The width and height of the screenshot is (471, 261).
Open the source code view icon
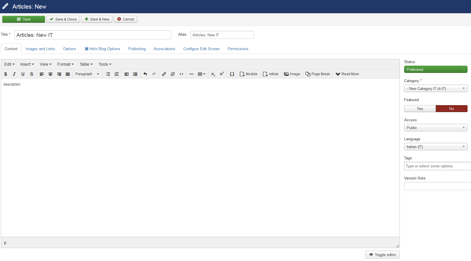[181, 74]
